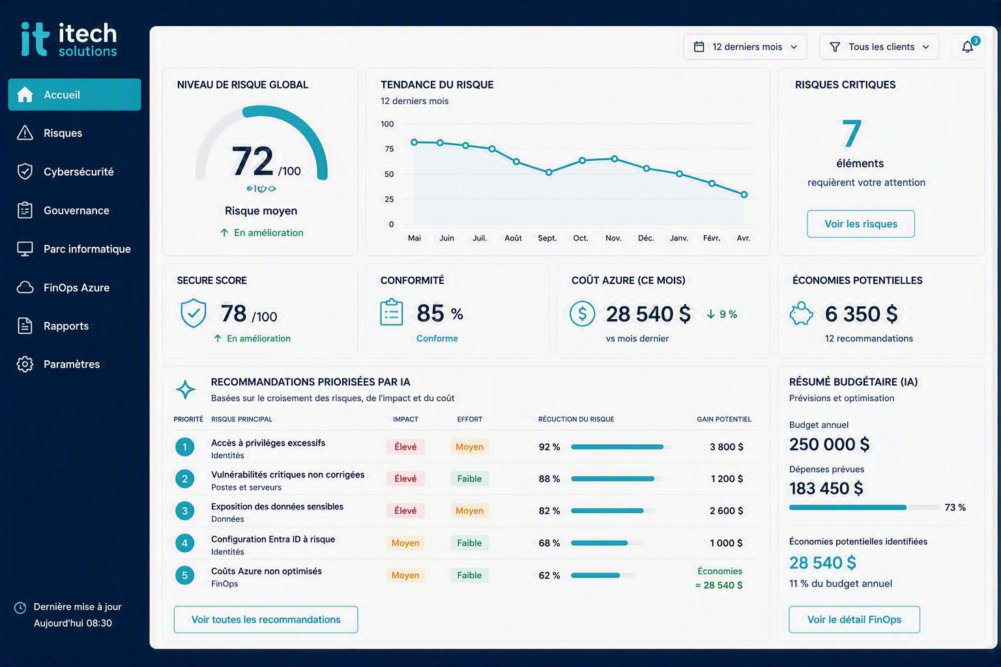This screenshot has width=1001, height=667.
Task: Open notifications via the bell icon
Action: [x=968, y=47]
